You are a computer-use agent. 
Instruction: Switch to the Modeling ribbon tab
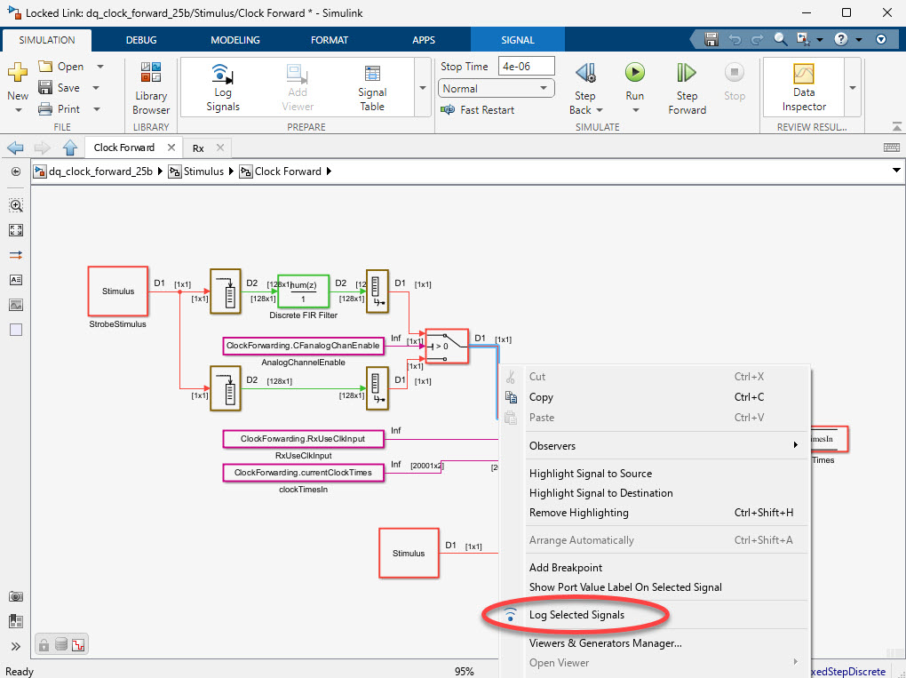(235, 40)
